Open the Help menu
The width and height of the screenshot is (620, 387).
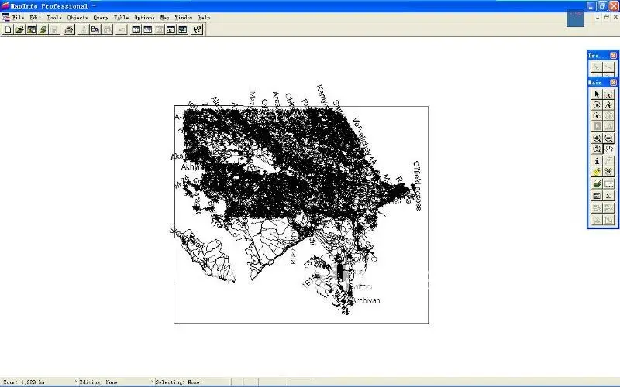(204, 17)
